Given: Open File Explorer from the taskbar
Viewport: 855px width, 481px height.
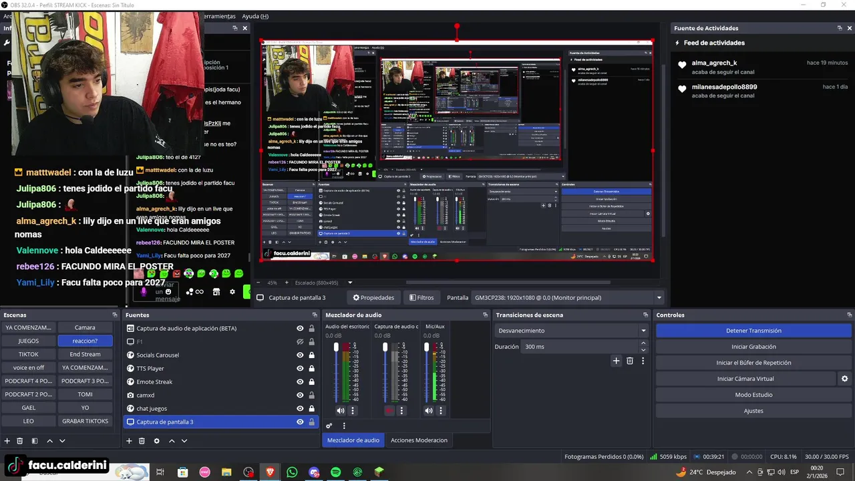Looking at the screenshot, I should pos(226,472).
